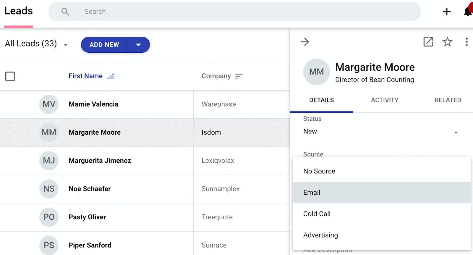Expand the All Leads (33) view dropdown
The image size is (473, 255).
tap(66, 45)
